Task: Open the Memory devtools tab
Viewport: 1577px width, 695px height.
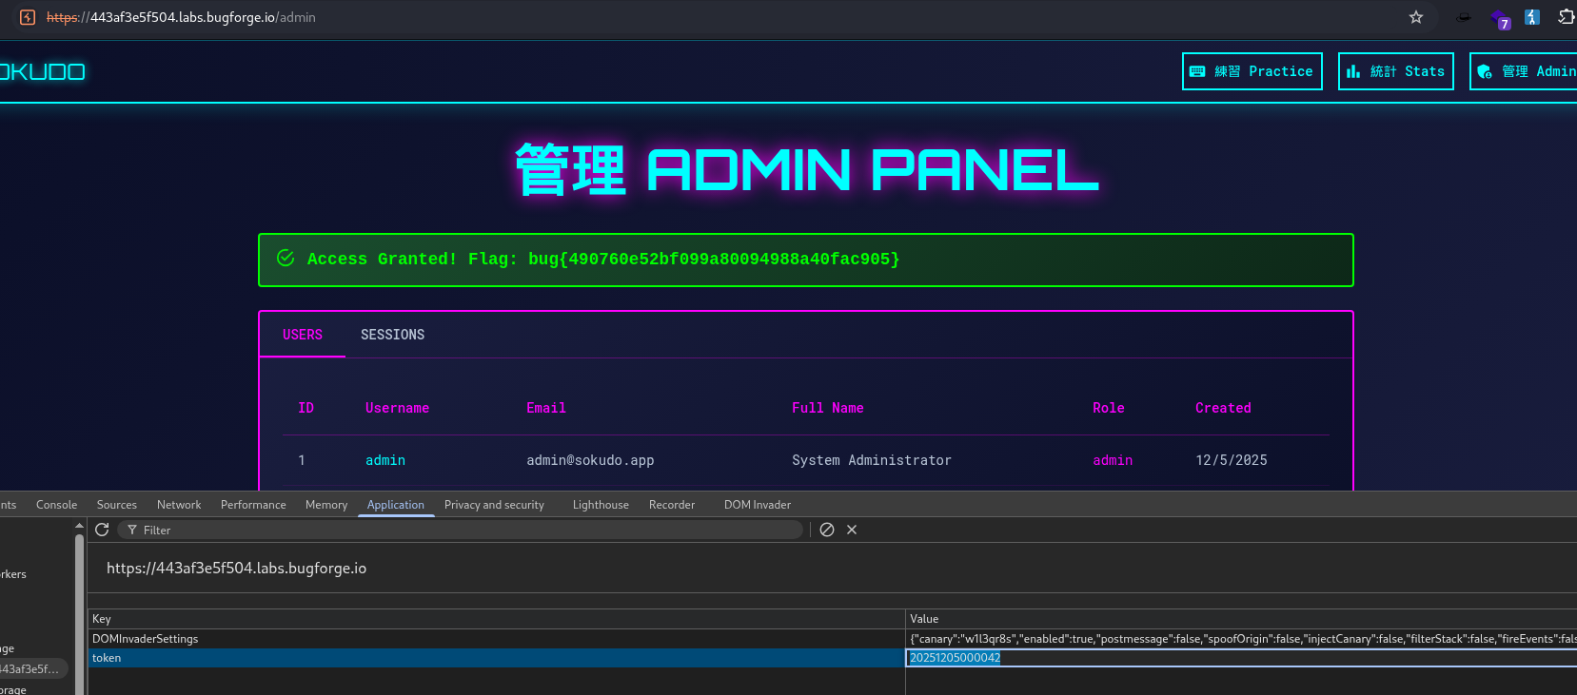Action: (326, 505)
